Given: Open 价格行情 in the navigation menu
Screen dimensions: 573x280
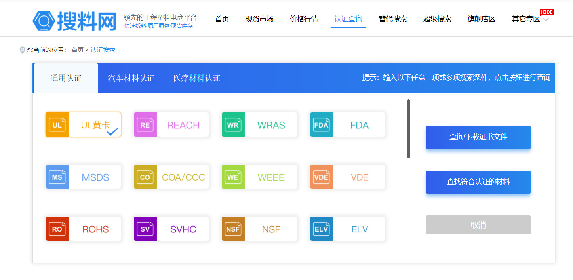Looking at the screenshot, I should 304,19.
